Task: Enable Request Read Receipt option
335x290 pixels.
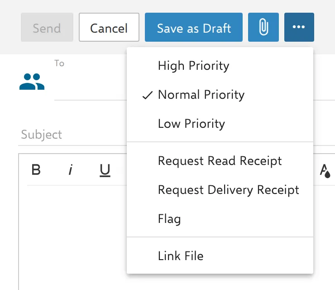Action: [220, 161]
